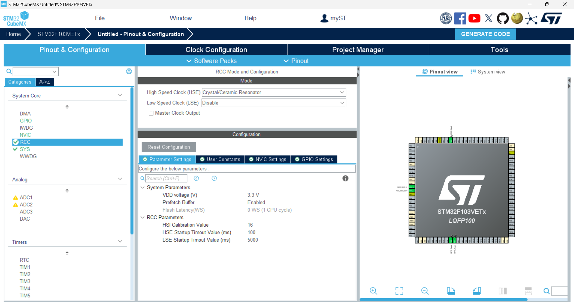Show the parameter info icon
The width and height of the screenshot is (574, 303).
click(345, 178)
